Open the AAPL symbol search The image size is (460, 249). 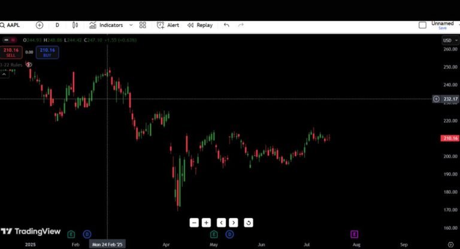click(10, 25)
